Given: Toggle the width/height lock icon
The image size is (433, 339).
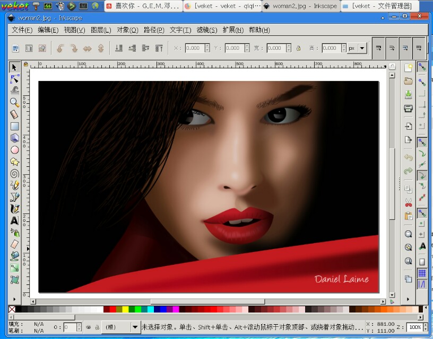Looking at the screenshot, I should coord(298,48).
